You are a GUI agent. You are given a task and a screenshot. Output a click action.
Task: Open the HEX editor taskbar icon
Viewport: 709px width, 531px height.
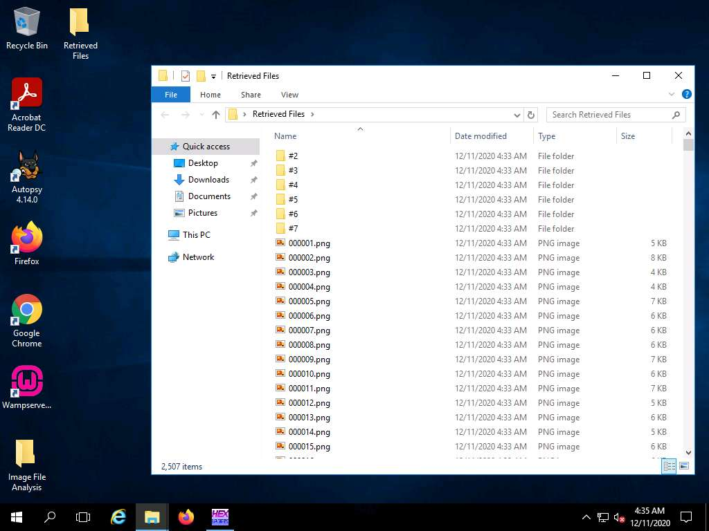pyautogui.click(x=220, y=517)
